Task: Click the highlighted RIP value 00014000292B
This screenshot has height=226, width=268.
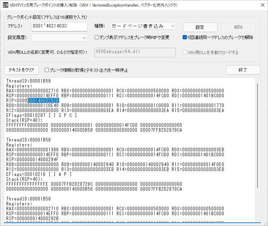Action: tap(43, 101)
